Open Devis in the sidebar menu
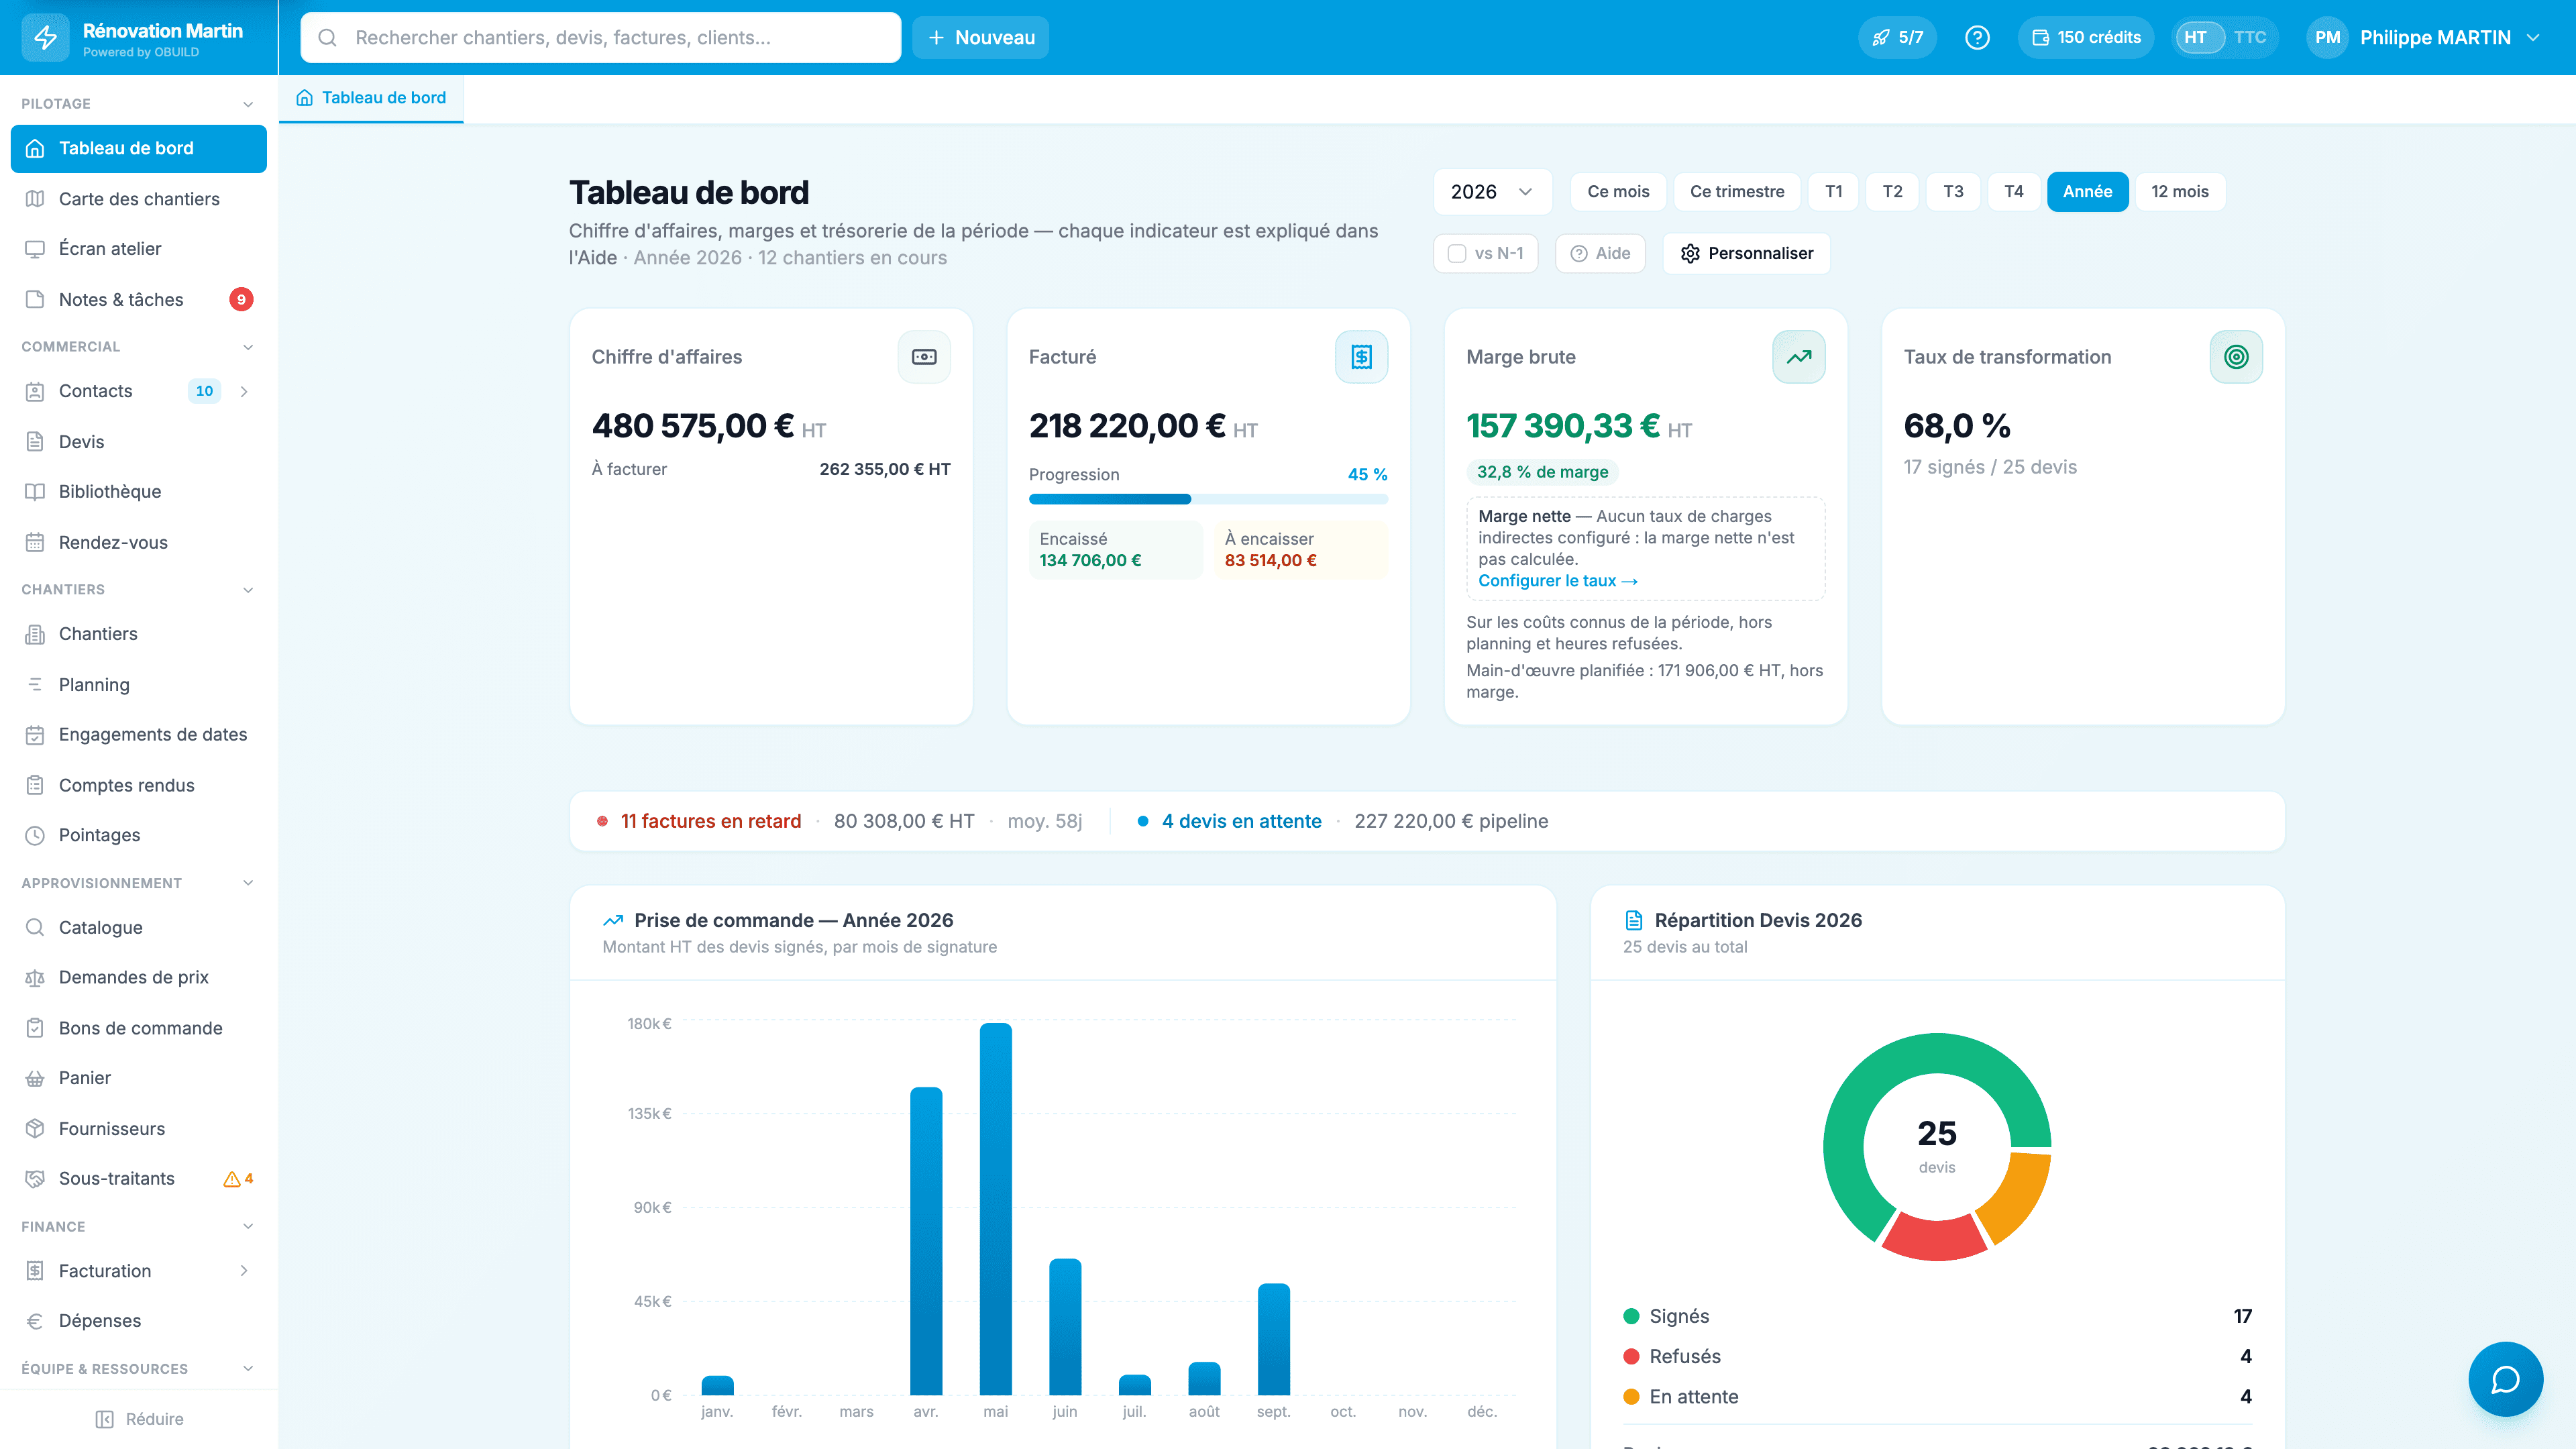This screenshot has width=2576, height=1449. point(139,441)
